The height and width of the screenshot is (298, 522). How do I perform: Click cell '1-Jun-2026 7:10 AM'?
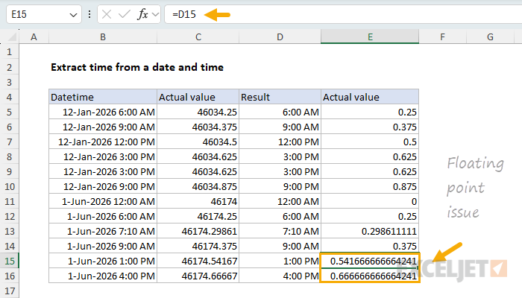click(103, 231)
